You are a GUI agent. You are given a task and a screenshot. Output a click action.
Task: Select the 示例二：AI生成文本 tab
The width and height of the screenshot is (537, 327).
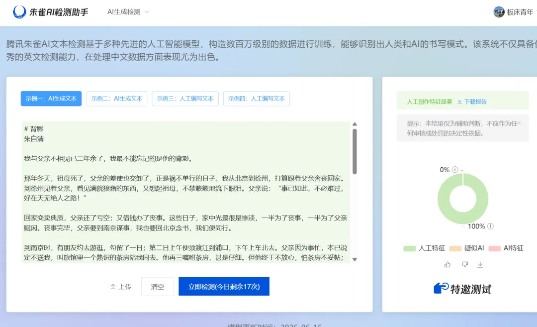(x=117, y=99)
